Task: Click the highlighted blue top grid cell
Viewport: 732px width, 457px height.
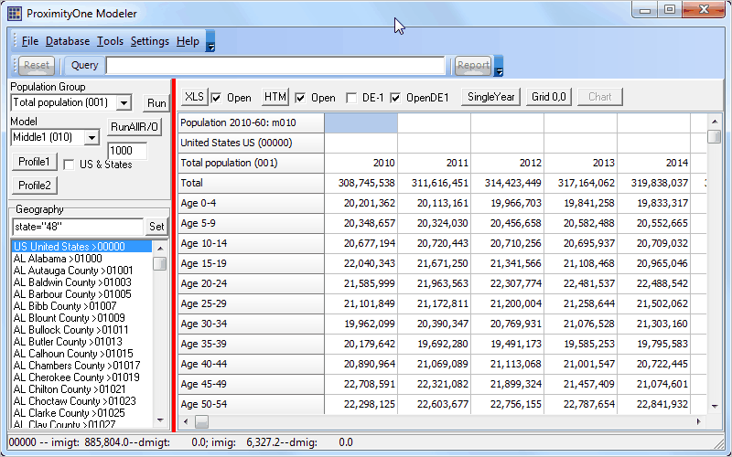Action: point(361,122)
